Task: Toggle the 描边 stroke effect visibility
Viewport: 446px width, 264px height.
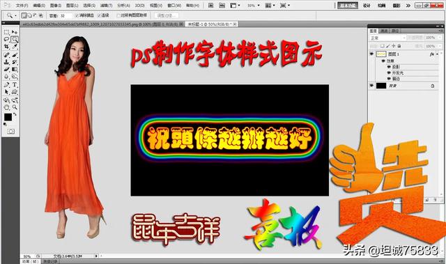Action: 389,79
